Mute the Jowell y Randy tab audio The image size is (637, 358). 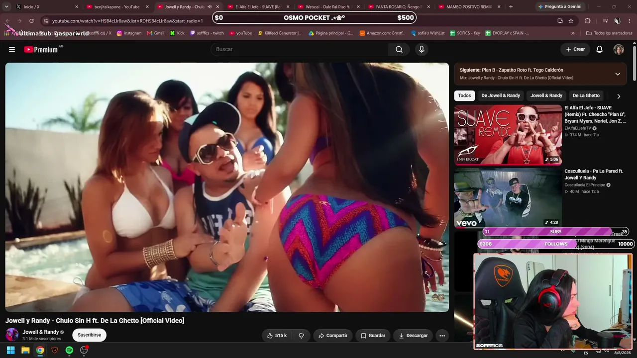click(x=210, y=7)
